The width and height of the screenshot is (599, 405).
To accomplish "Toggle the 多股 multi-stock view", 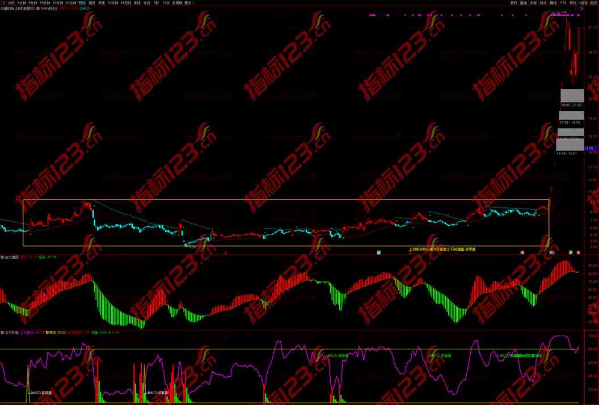I will pos(533,3).
